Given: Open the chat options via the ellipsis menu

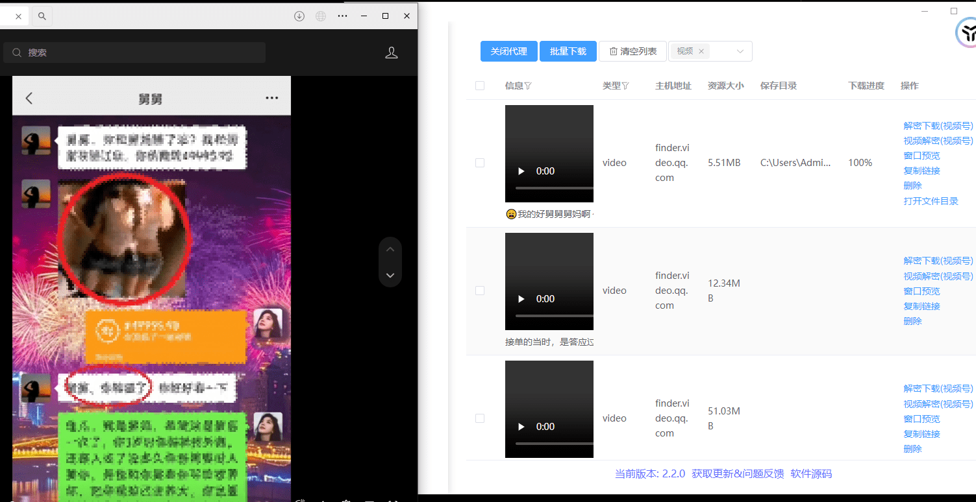Looking at the screenshot, I should point(271,97).
